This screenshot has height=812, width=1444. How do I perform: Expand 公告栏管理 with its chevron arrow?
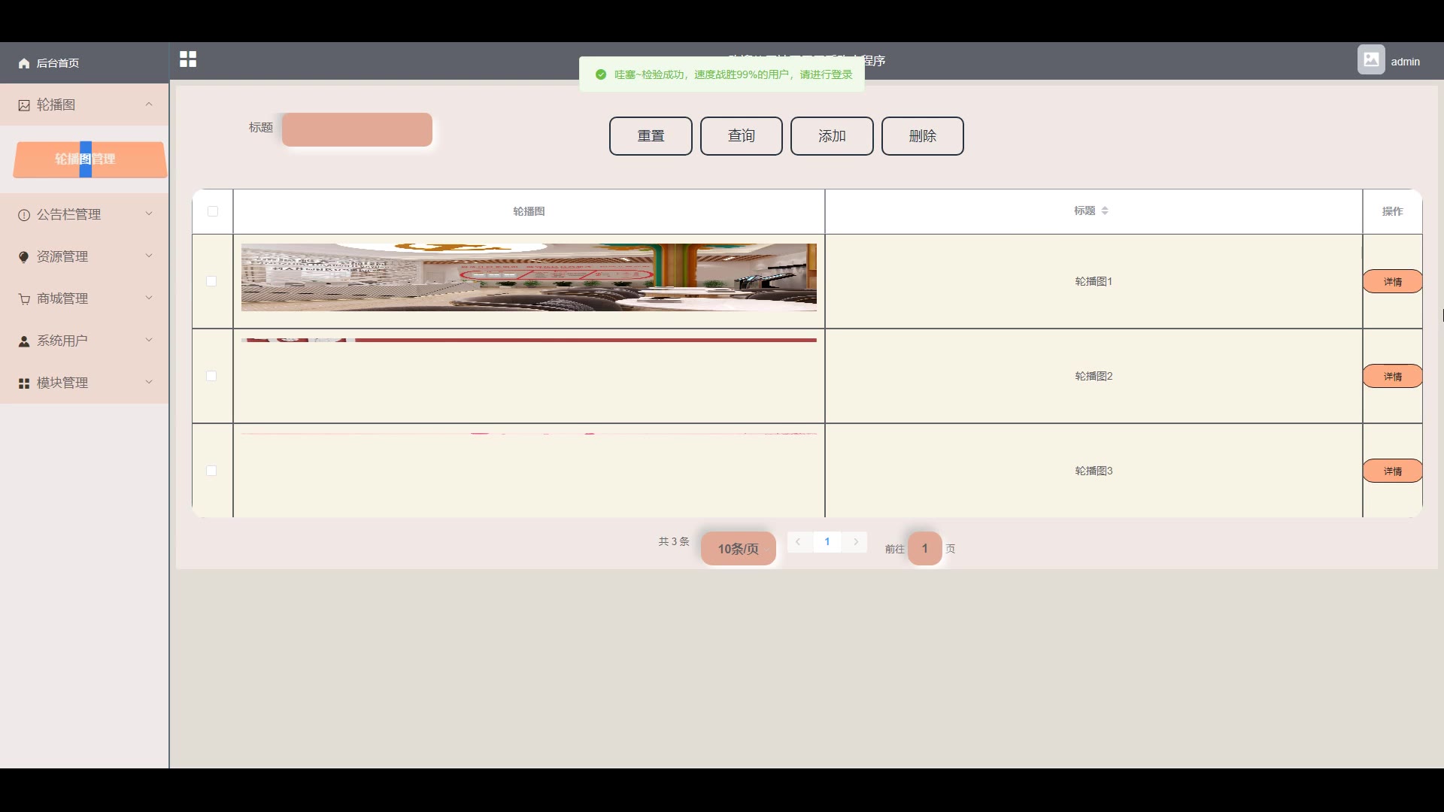tap(149, 214)
